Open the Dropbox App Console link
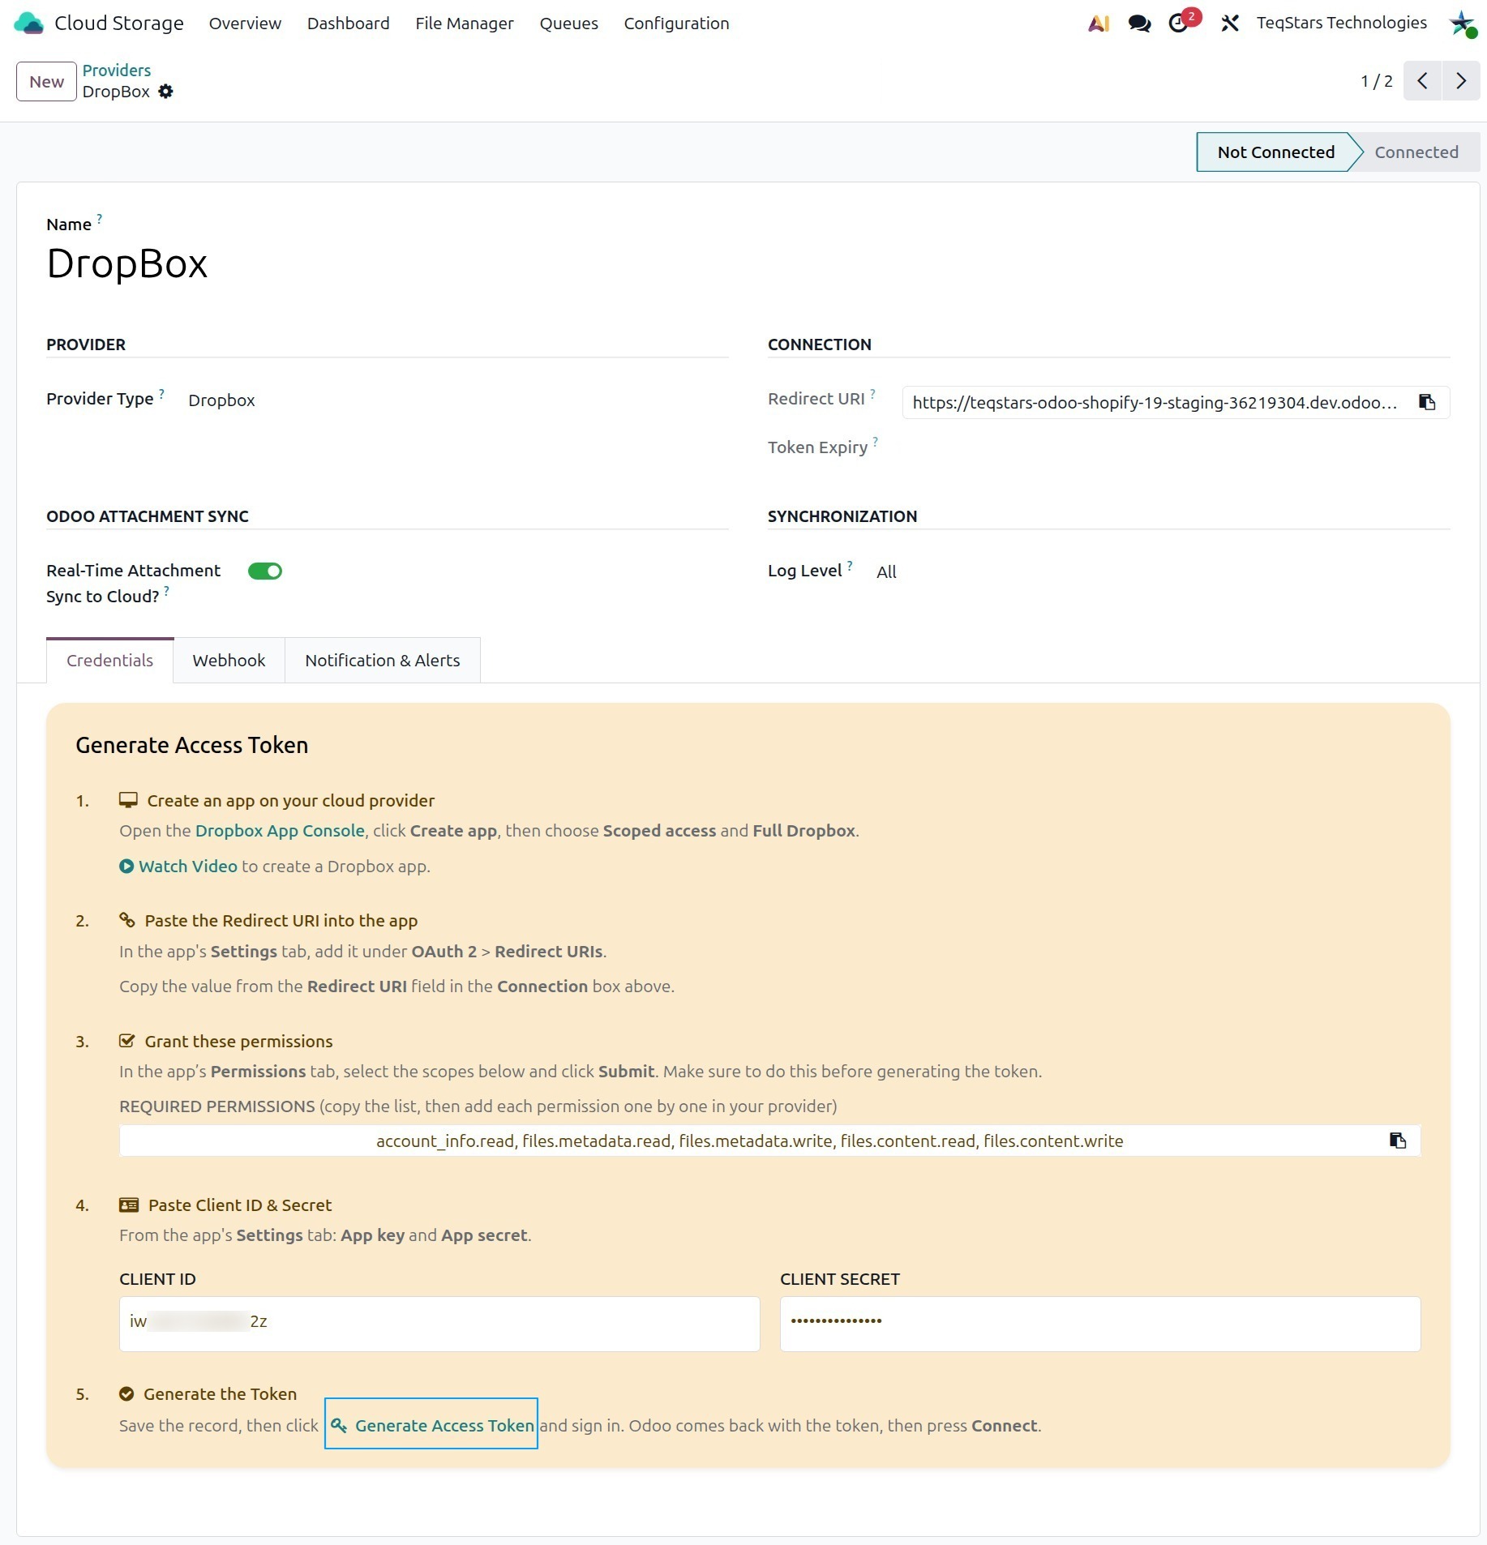1487x1545 pixels. (x=280, y=830)
